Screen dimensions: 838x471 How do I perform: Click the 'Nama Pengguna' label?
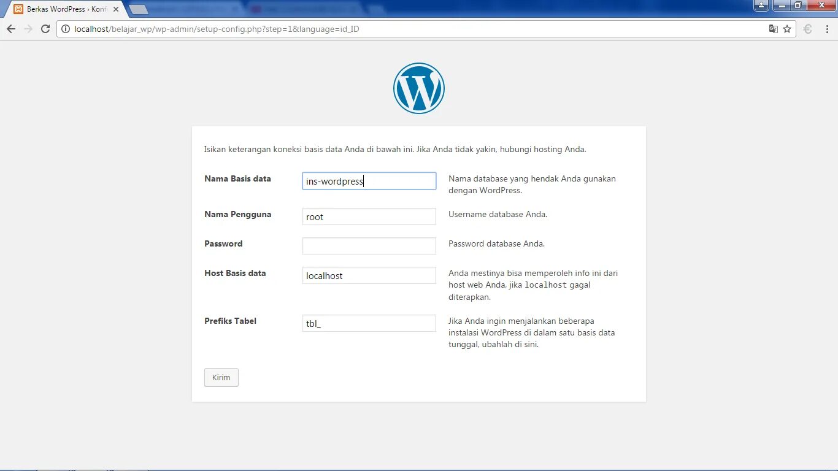pyautogui.click(x=237, y=214)
